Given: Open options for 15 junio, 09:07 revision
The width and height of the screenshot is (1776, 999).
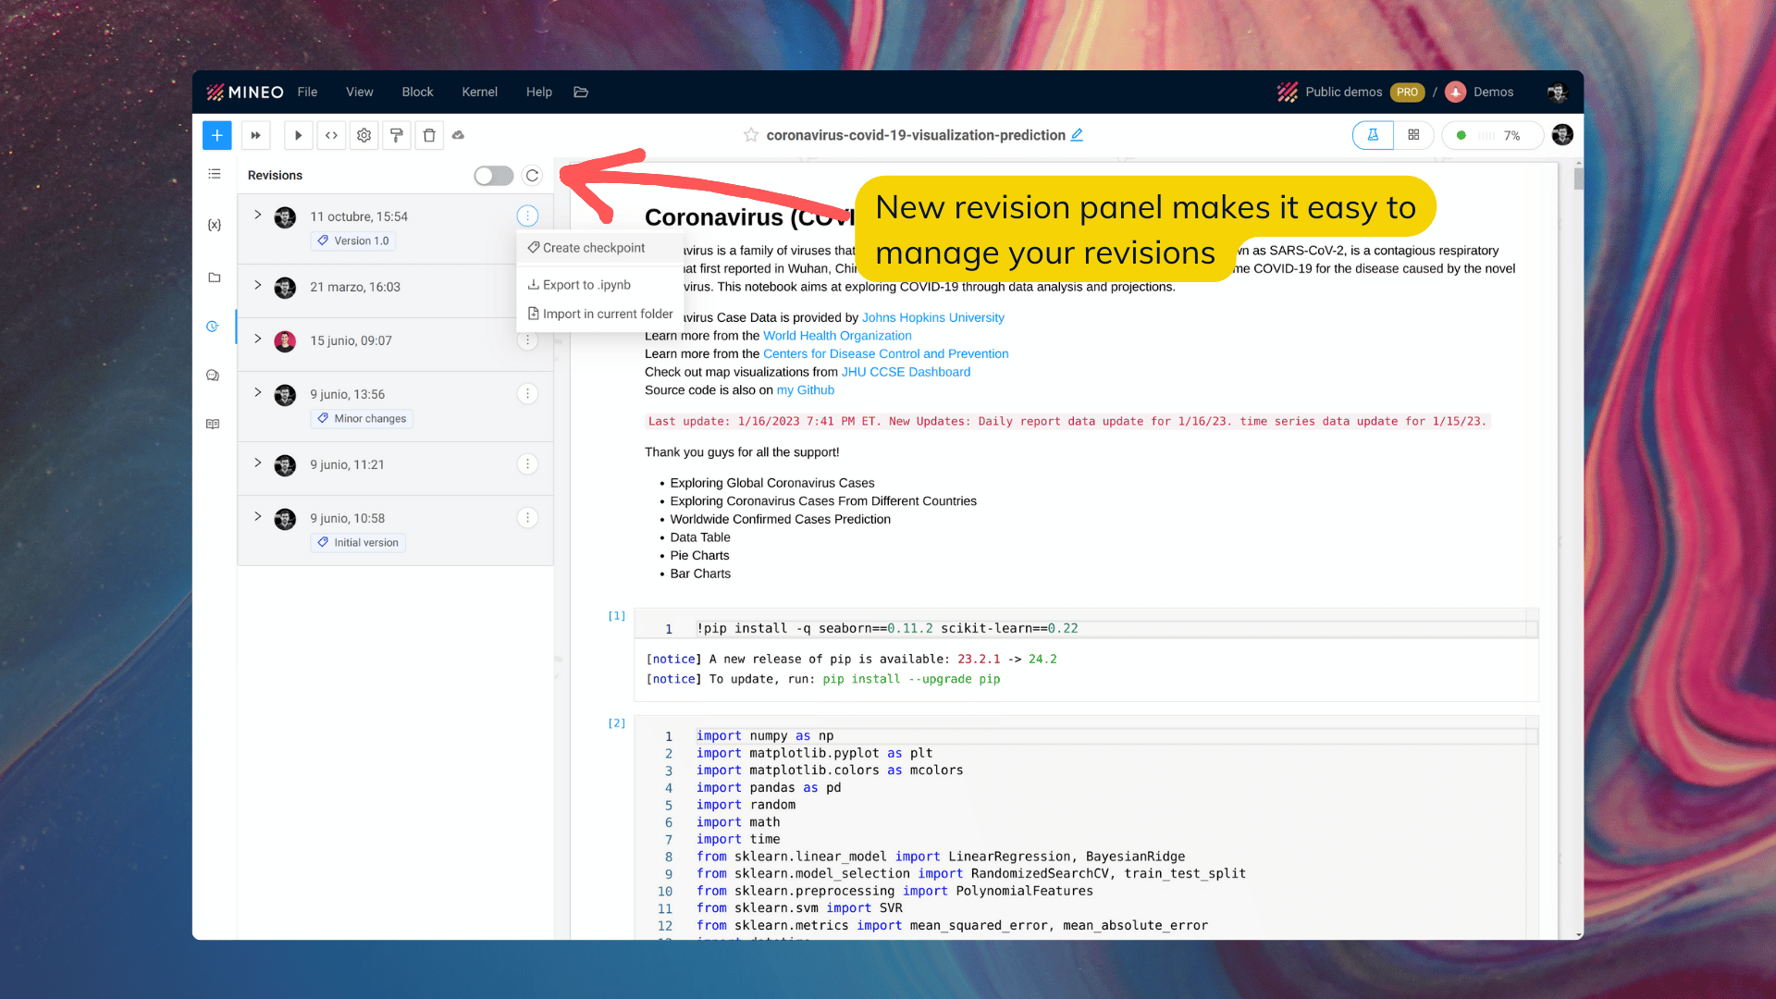Looking at the screenshot, I should [527, 340].
